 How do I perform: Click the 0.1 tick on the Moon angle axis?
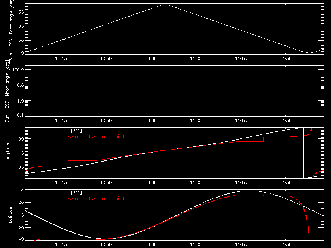pos(20,115)
